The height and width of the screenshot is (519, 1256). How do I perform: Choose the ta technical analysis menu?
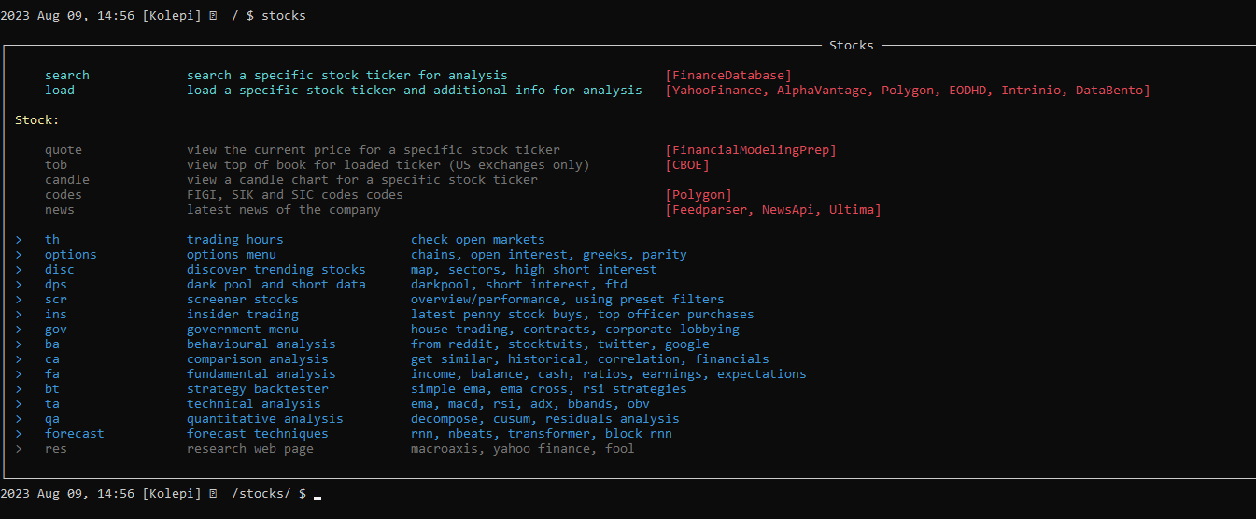pyautogui.click(x=52, y=404)
